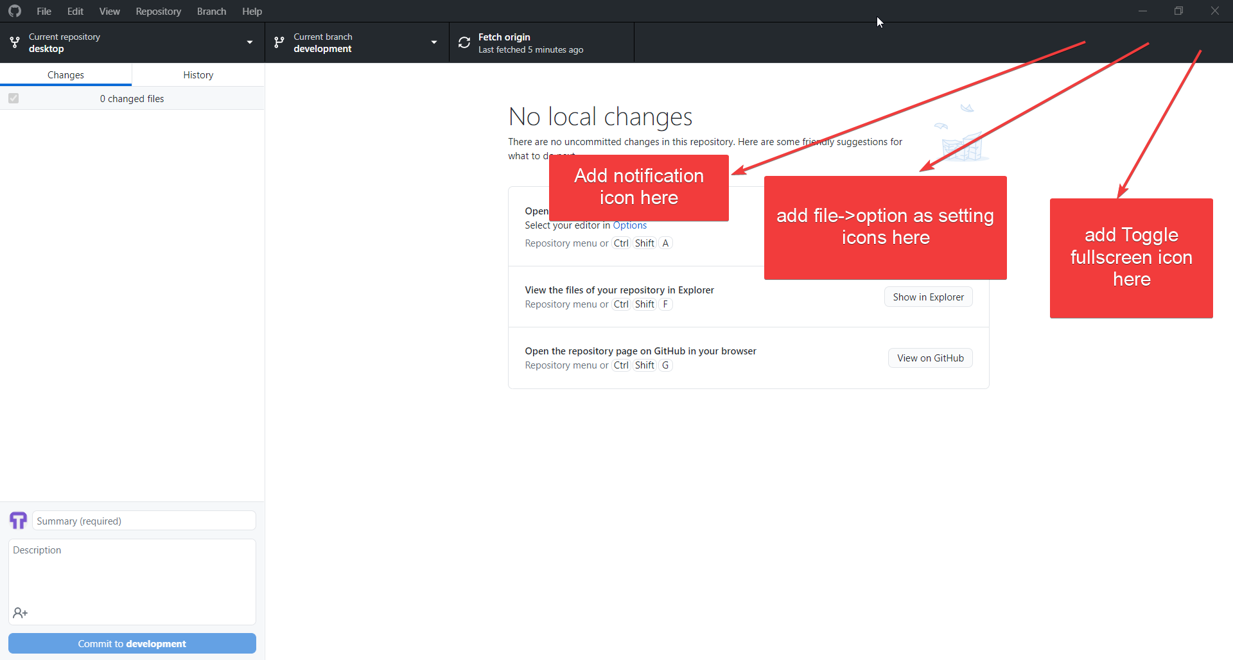Click the 'No local changes' heading

coord(600,117)
